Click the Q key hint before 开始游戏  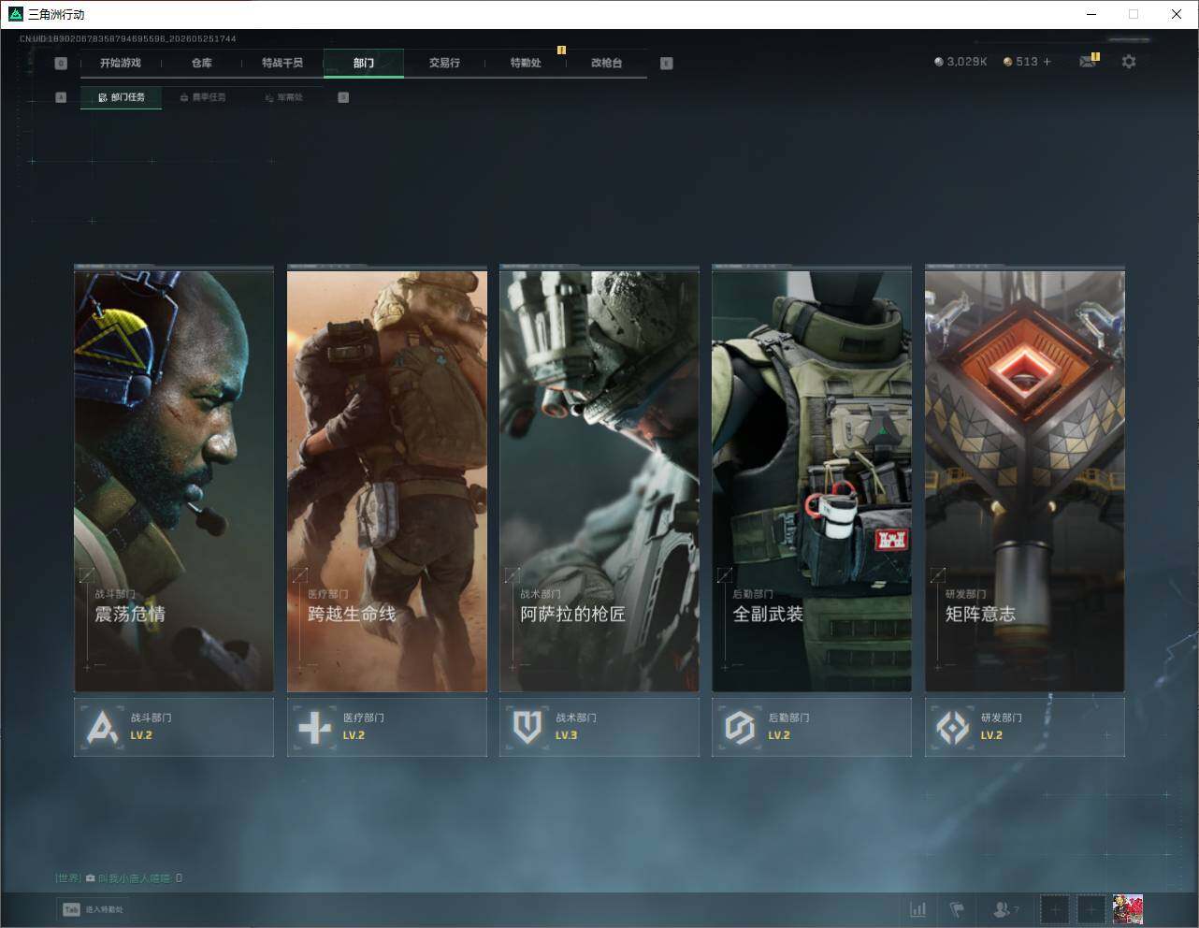pyautogui.click(x=61, y=64)
